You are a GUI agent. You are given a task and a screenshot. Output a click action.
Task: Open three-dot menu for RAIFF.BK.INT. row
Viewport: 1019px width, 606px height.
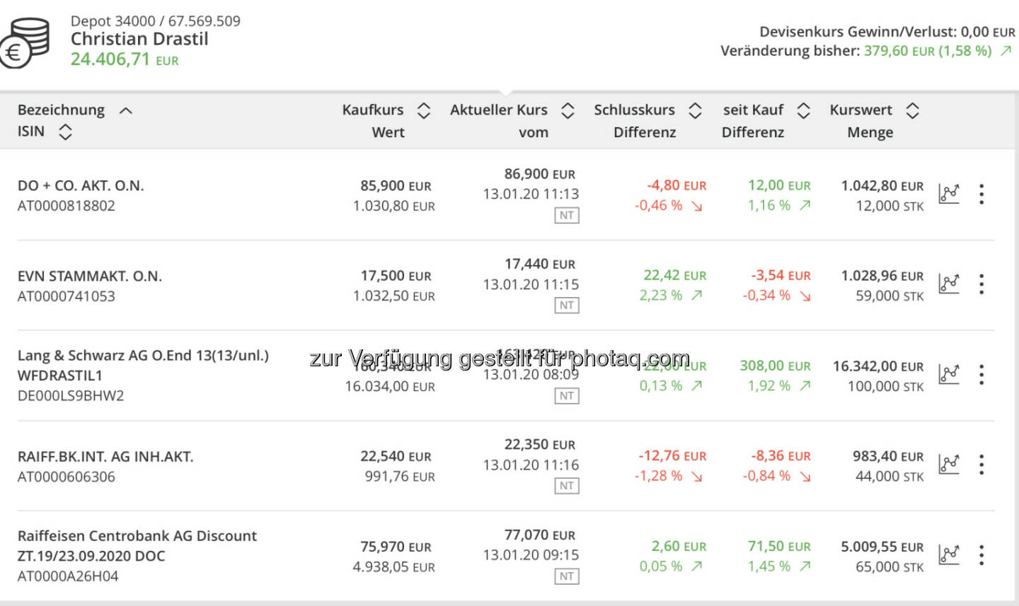tap(981, 465)
